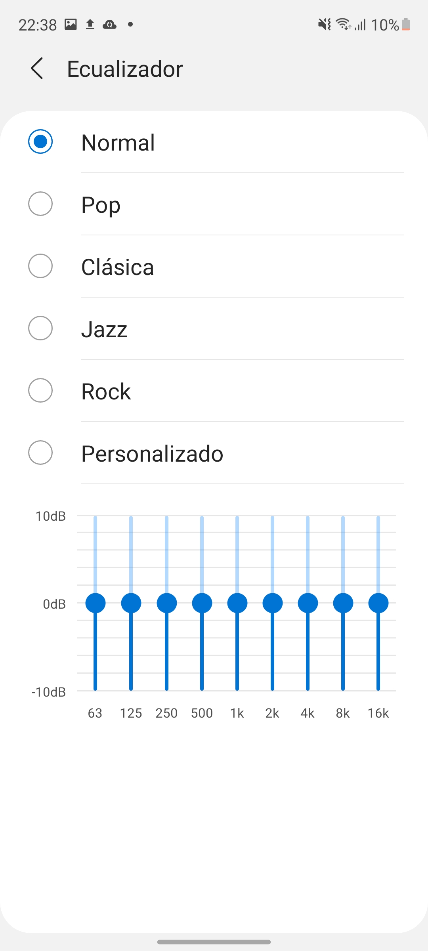Pick the Rock radio button
This screenshot has width=428, height=951.
[40, 390]
